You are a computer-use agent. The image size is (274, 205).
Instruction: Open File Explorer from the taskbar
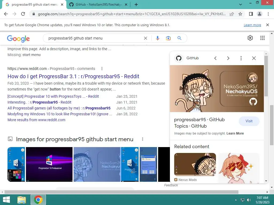click(x=22, y=200)
